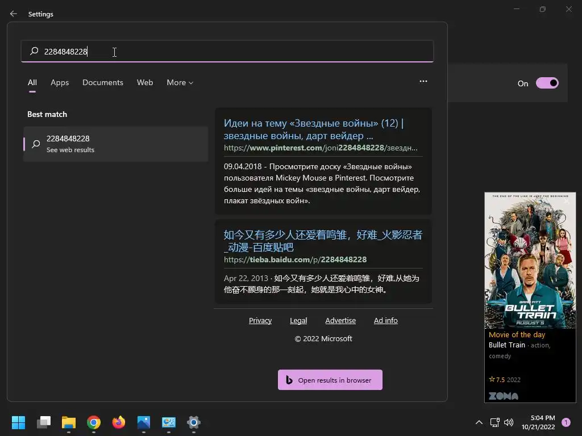Switch to the Apps search tab
This screenshot has width=582, height=436.
pos(60,82)
